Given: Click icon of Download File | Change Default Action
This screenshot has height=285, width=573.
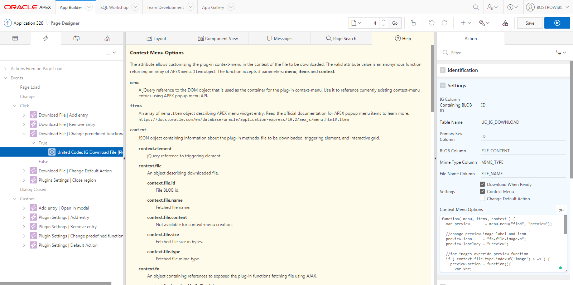Looking at the screenshot, I should point(33,171).
